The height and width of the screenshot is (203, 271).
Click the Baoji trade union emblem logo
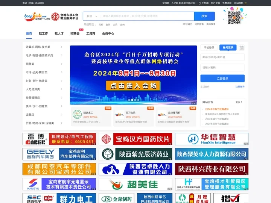tap(55, 17)
